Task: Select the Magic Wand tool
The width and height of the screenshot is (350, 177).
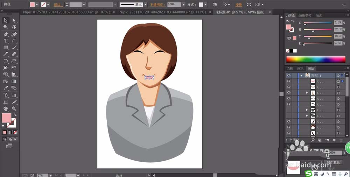Action: 6,27
